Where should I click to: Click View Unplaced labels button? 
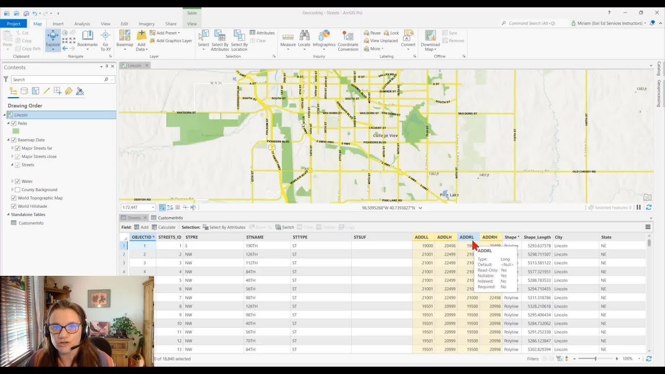[x=380, y=41]
